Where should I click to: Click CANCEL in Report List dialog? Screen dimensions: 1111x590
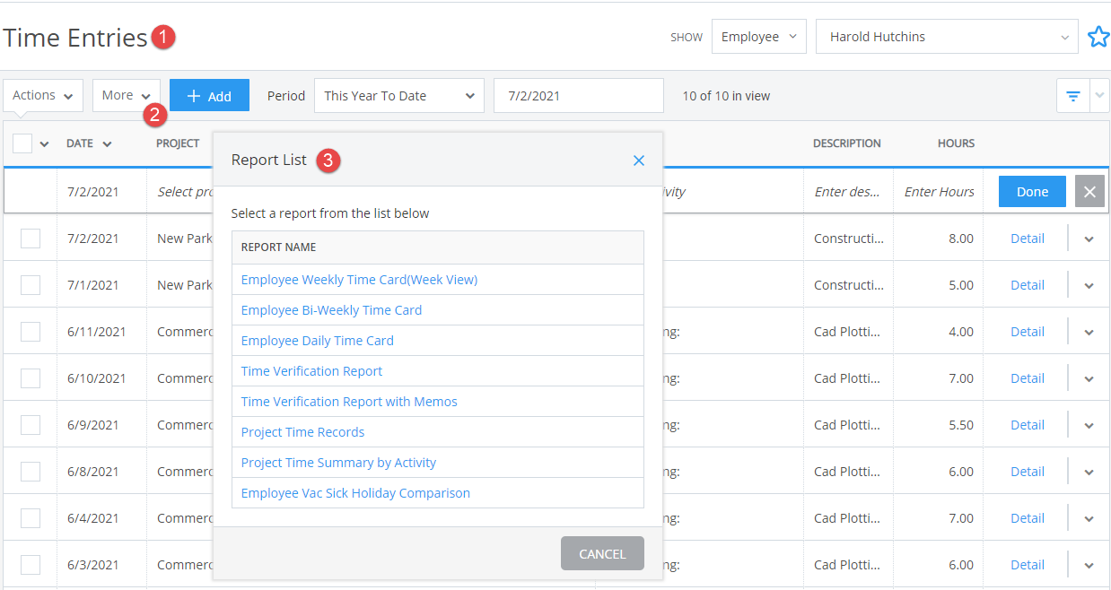point(602,553)
